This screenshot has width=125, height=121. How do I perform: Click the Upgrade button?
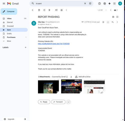pyautogui.click(x=14, y=119)
